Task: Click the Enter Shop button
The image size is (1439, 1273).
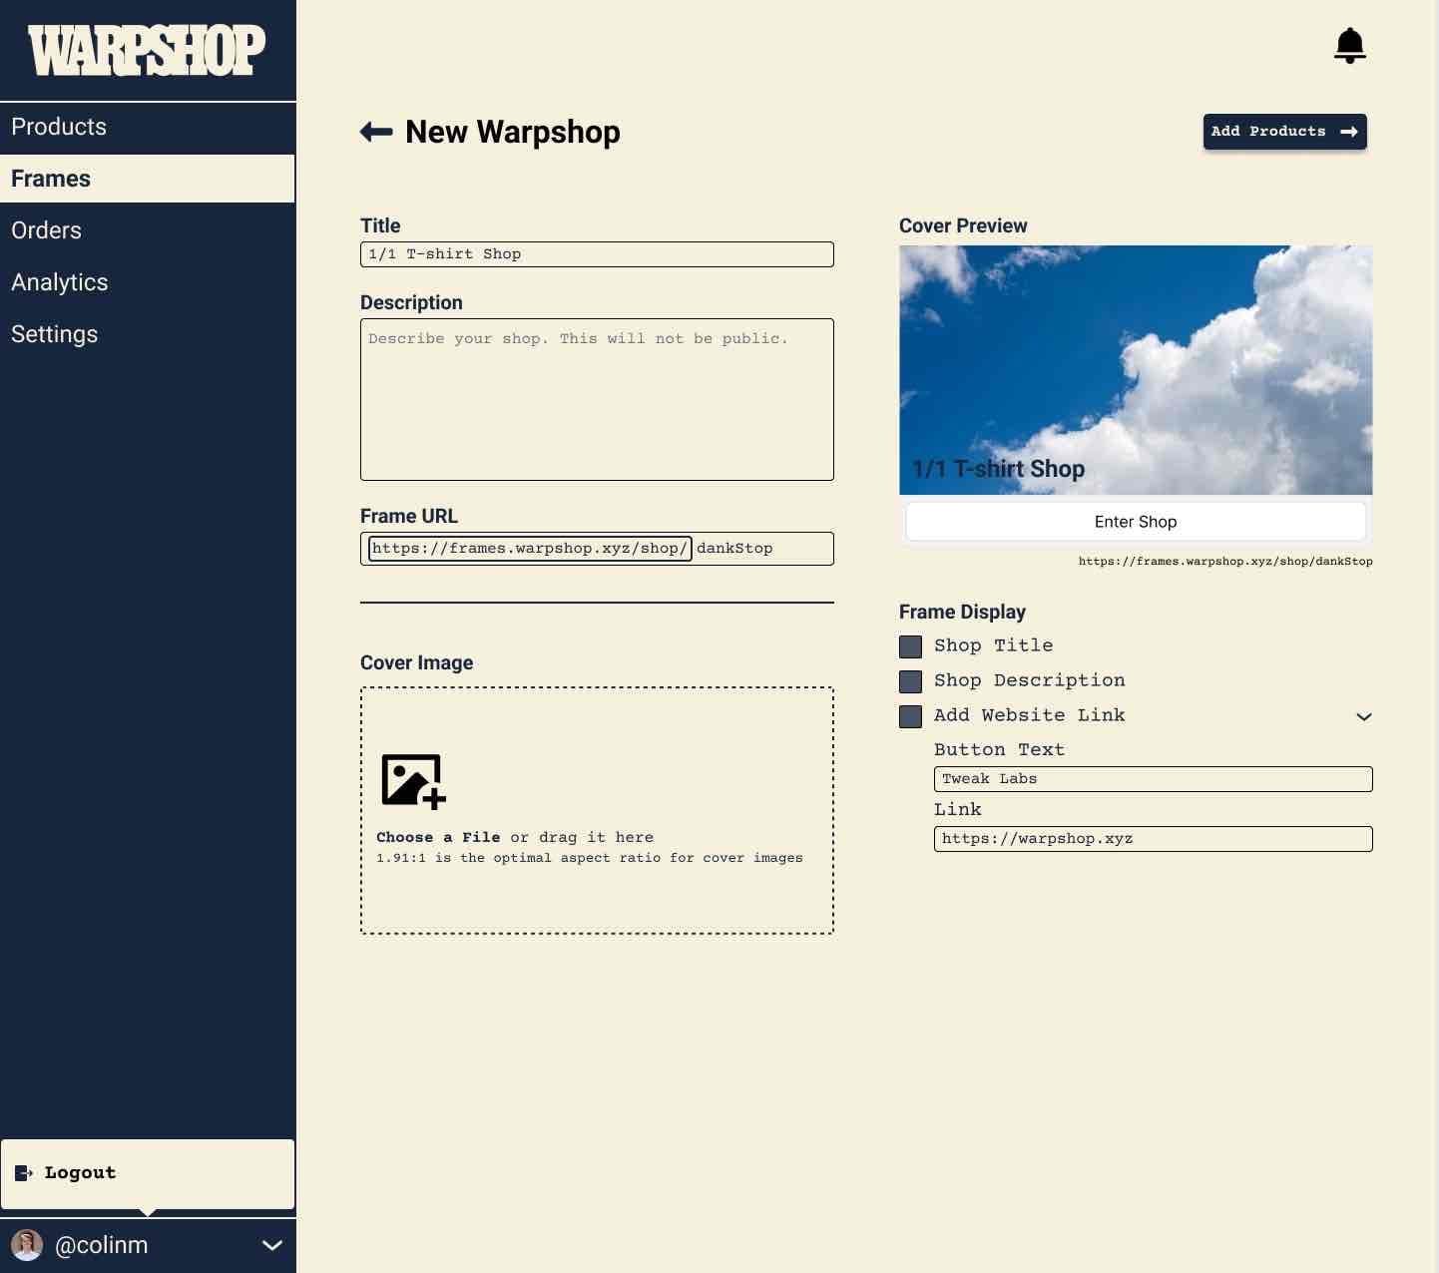Action: (1135, 522)
